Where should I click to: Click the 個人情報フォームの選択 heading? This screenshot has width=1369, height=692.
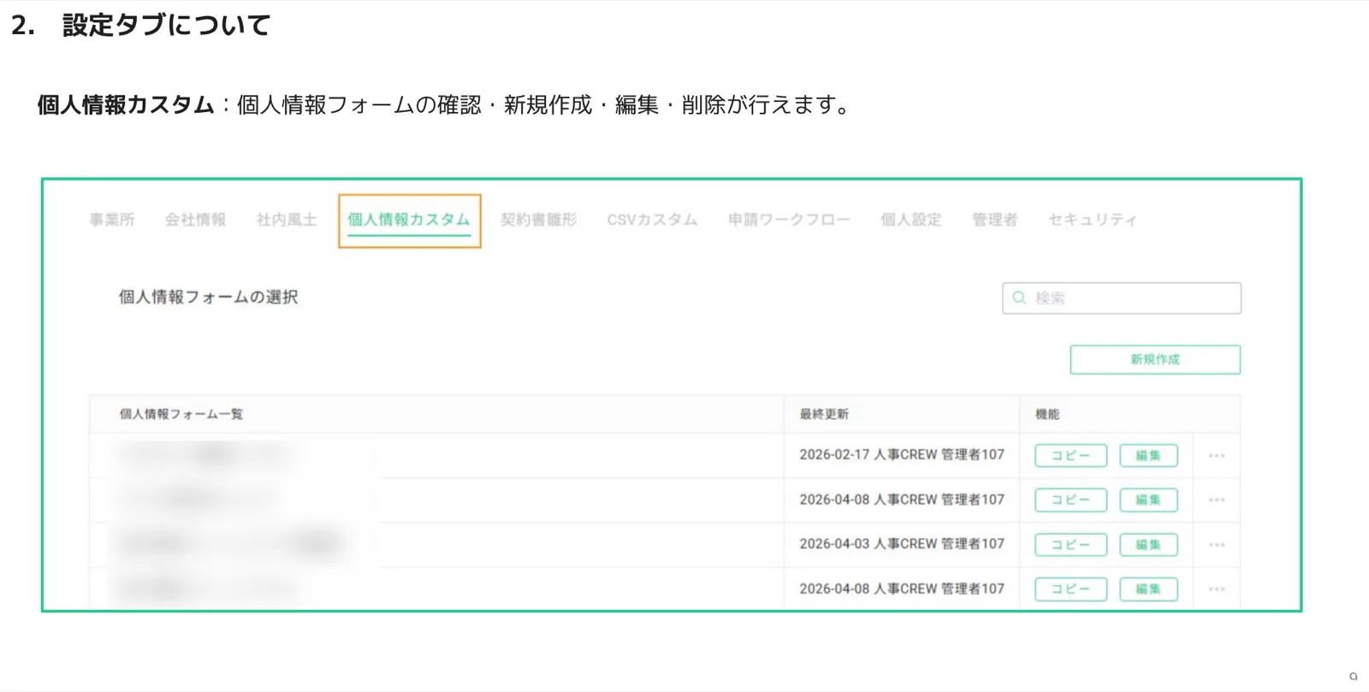coord(208,297)
